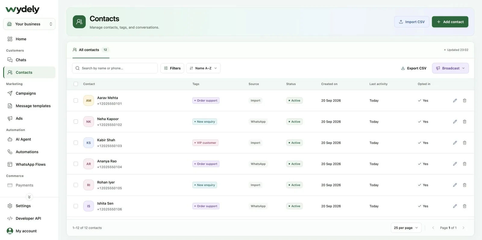The width and height of the screenshot is (482, 240).
Task: Click the Created on column header
Action: [329, 84]
